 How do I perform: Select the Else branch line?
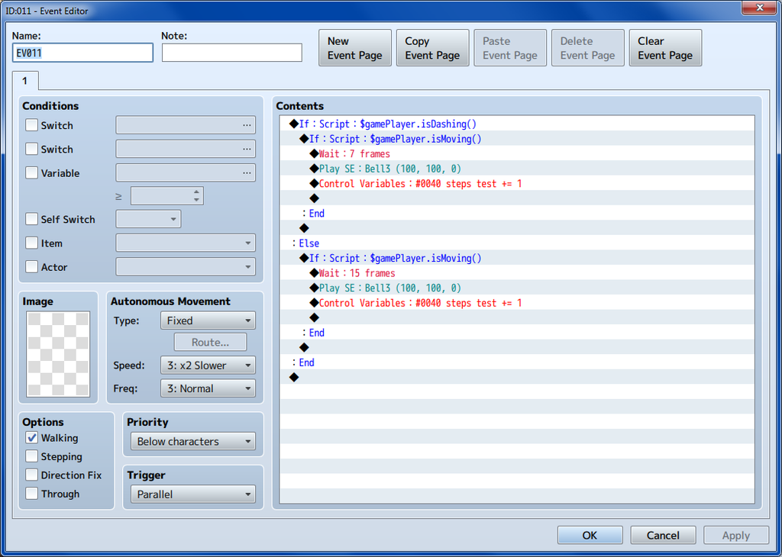[309, 243]
